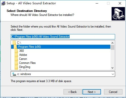Select the Common Files folder
The width and height of the screenshot is (126, 98).
[27, 63]
